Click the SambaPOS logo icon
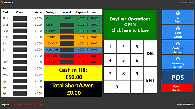Viewport: 195px width, 109px height. click(2, 2)
